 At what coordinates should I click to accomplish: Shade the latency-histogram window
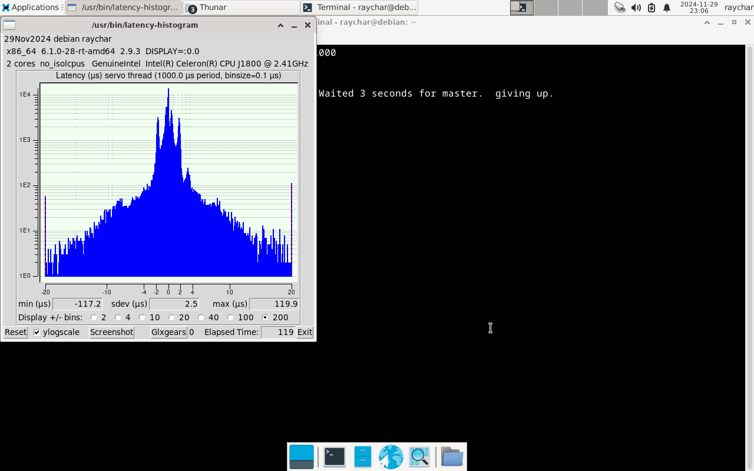[x=280, y=25]
